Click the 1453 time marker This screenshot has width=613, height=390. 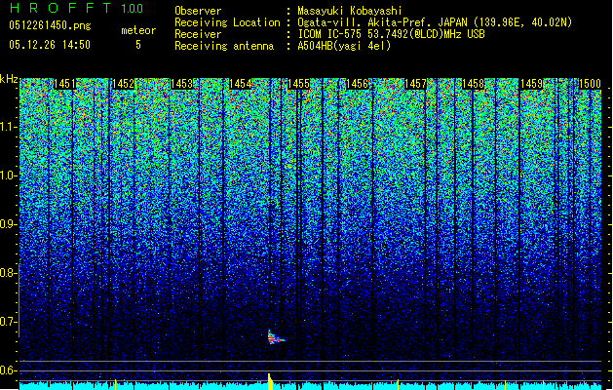(182, 84)
